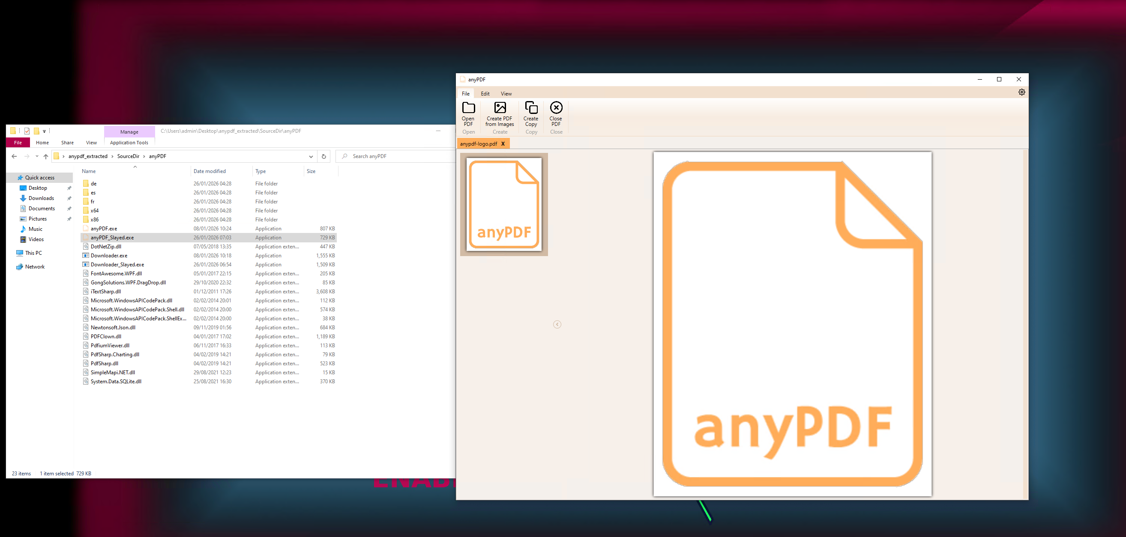Viewport: 1126px width, 537px height.
Task: Select Newtonsoft.Json.dll file icon
Action: [86, 328]
